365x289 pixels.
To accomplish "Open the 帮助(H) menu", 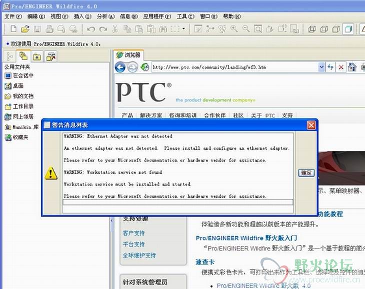I will [x=232, y=16].
